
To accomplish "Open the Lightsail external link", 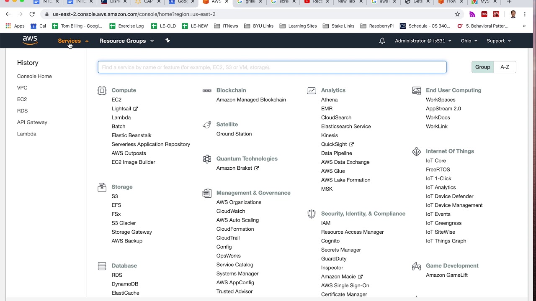I will [x=124, y=109].
